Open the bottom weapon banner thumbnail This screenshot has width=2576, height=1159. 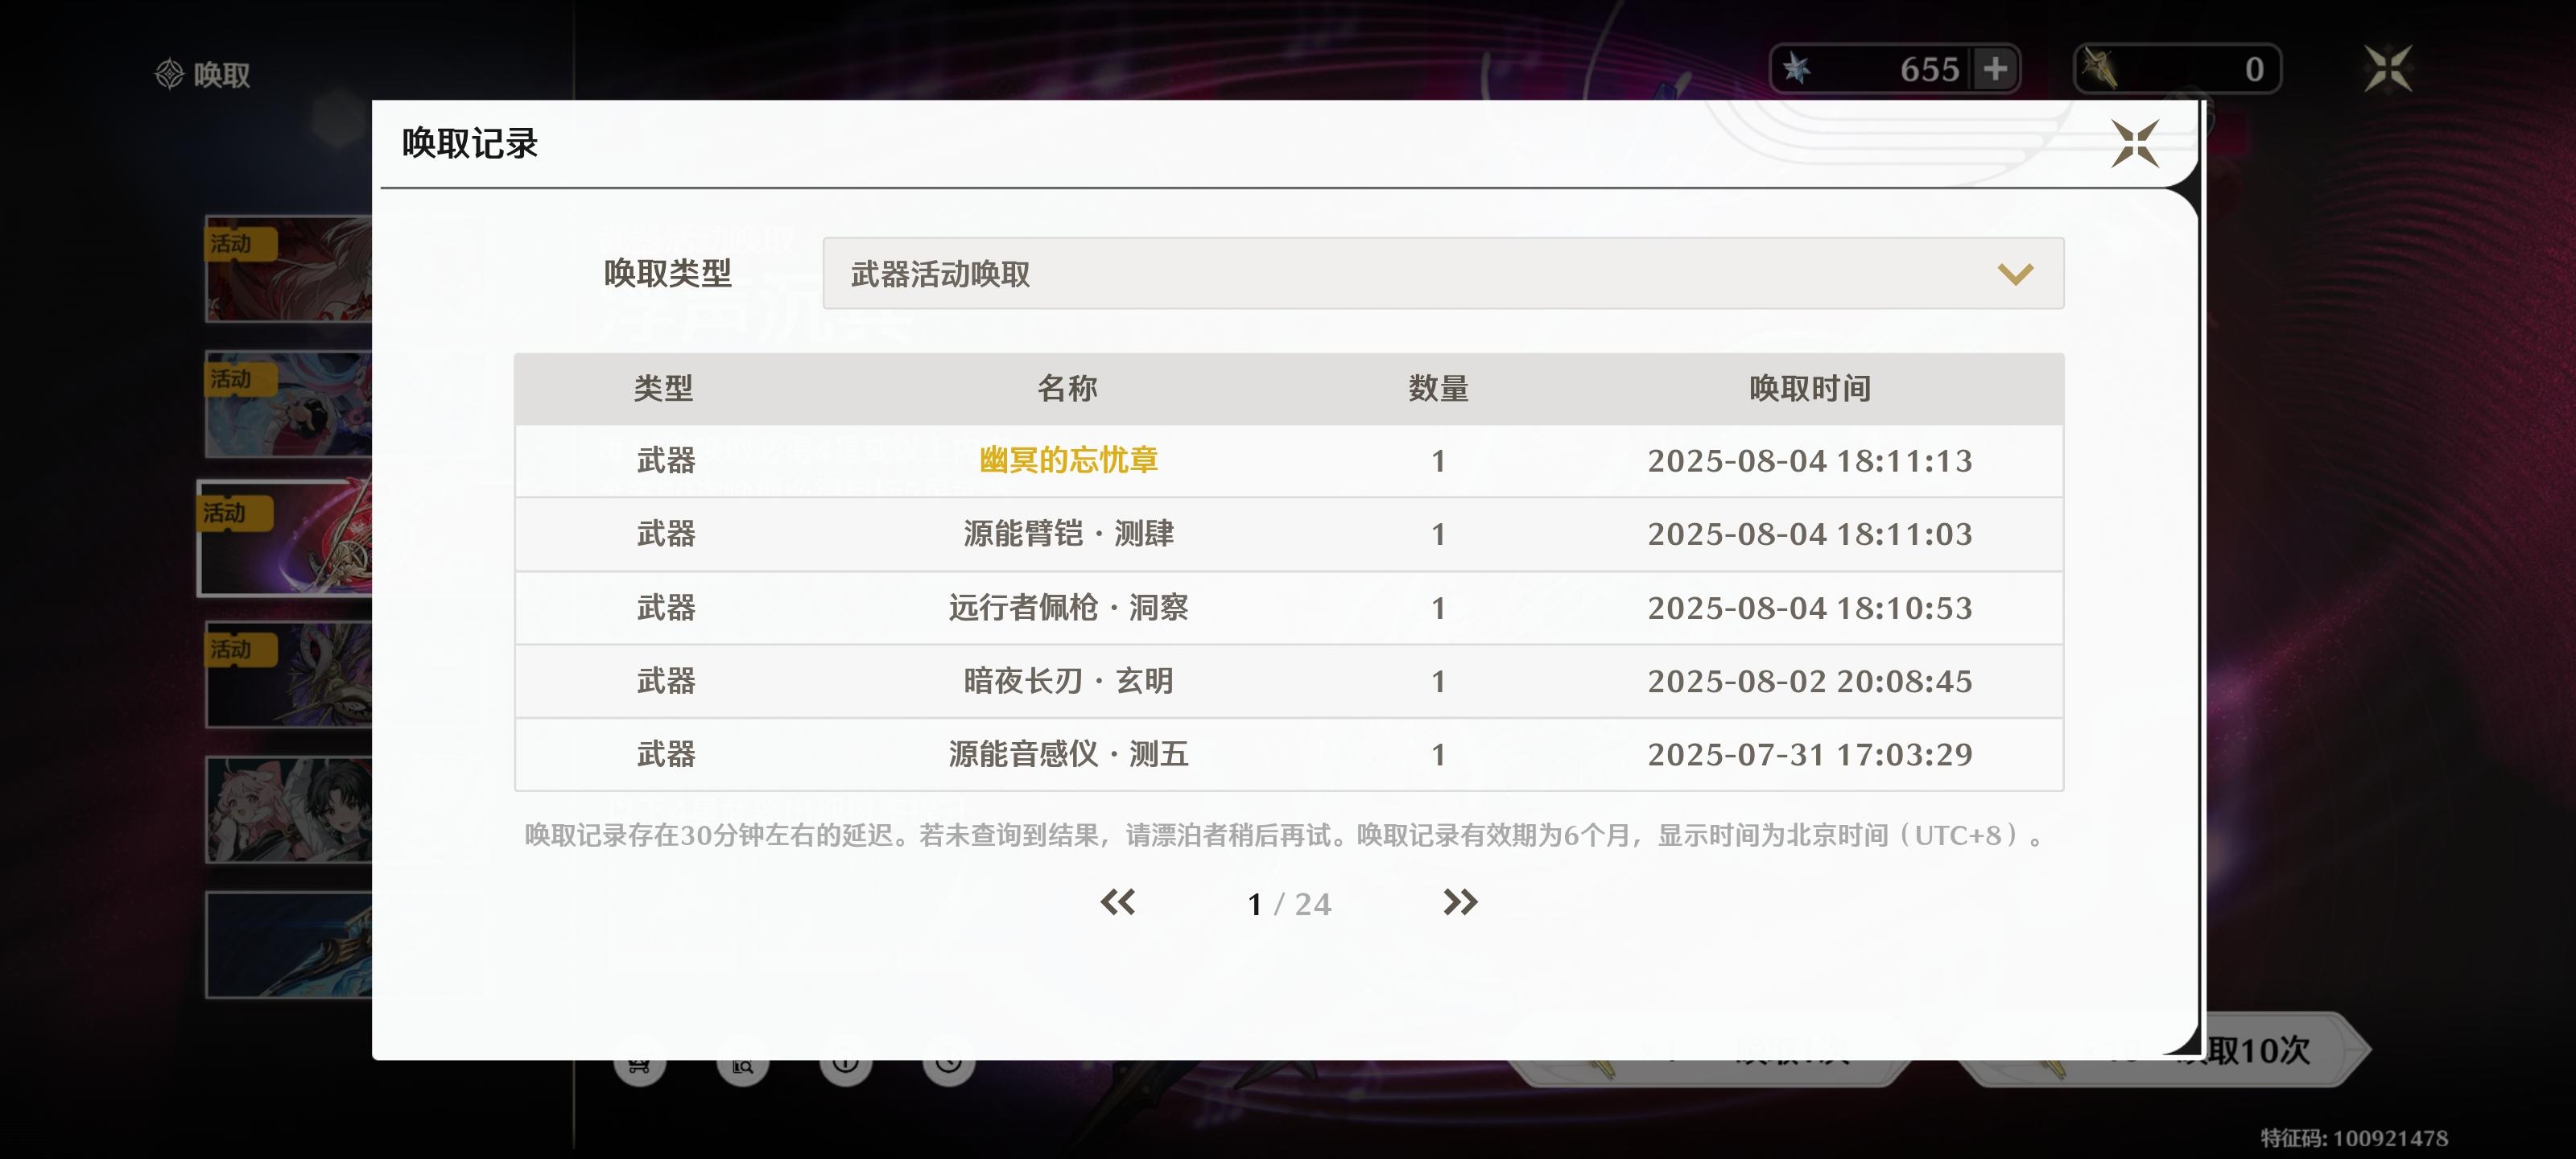point(288,945)
